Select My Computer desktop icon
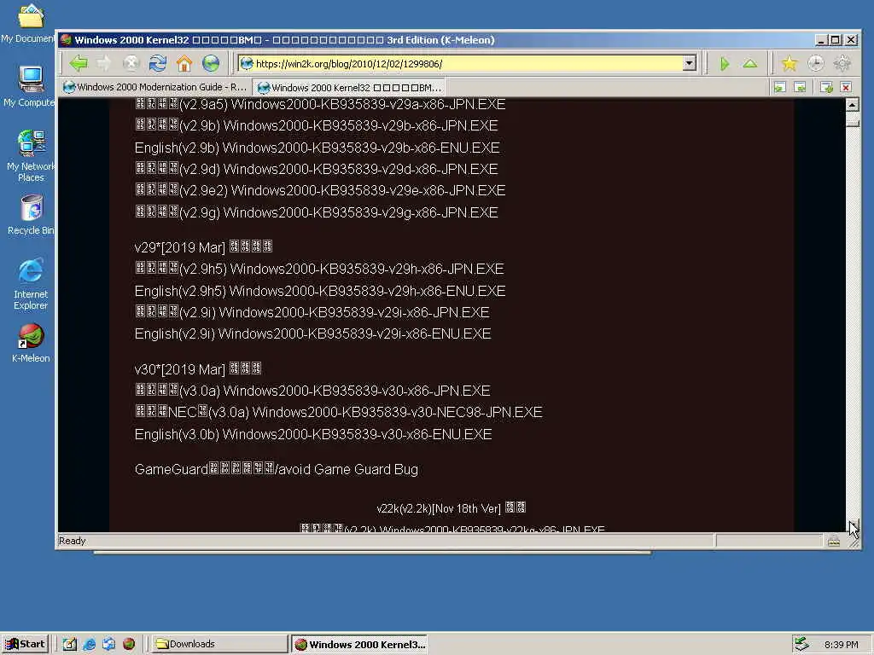 point(28,86)
